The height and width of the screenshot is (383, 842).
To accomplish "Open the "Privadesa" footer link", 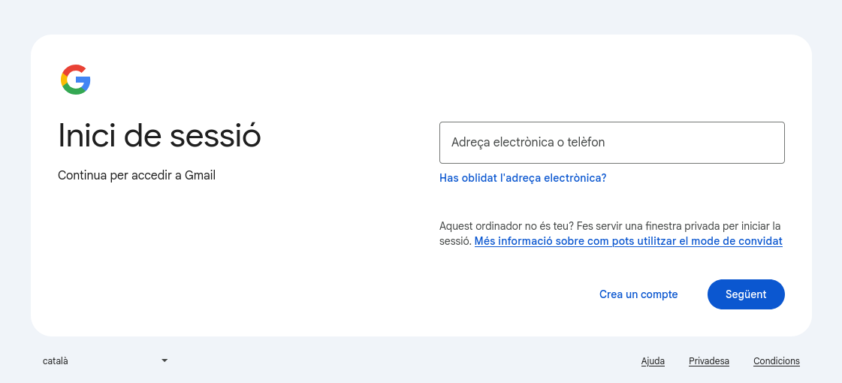I will coord(708,361).
